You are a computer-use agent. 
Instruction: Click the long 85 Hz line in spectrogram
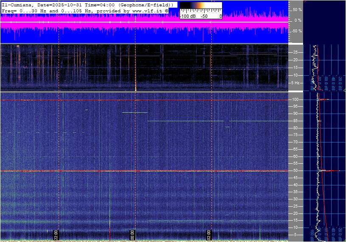(x=185, y=121)
